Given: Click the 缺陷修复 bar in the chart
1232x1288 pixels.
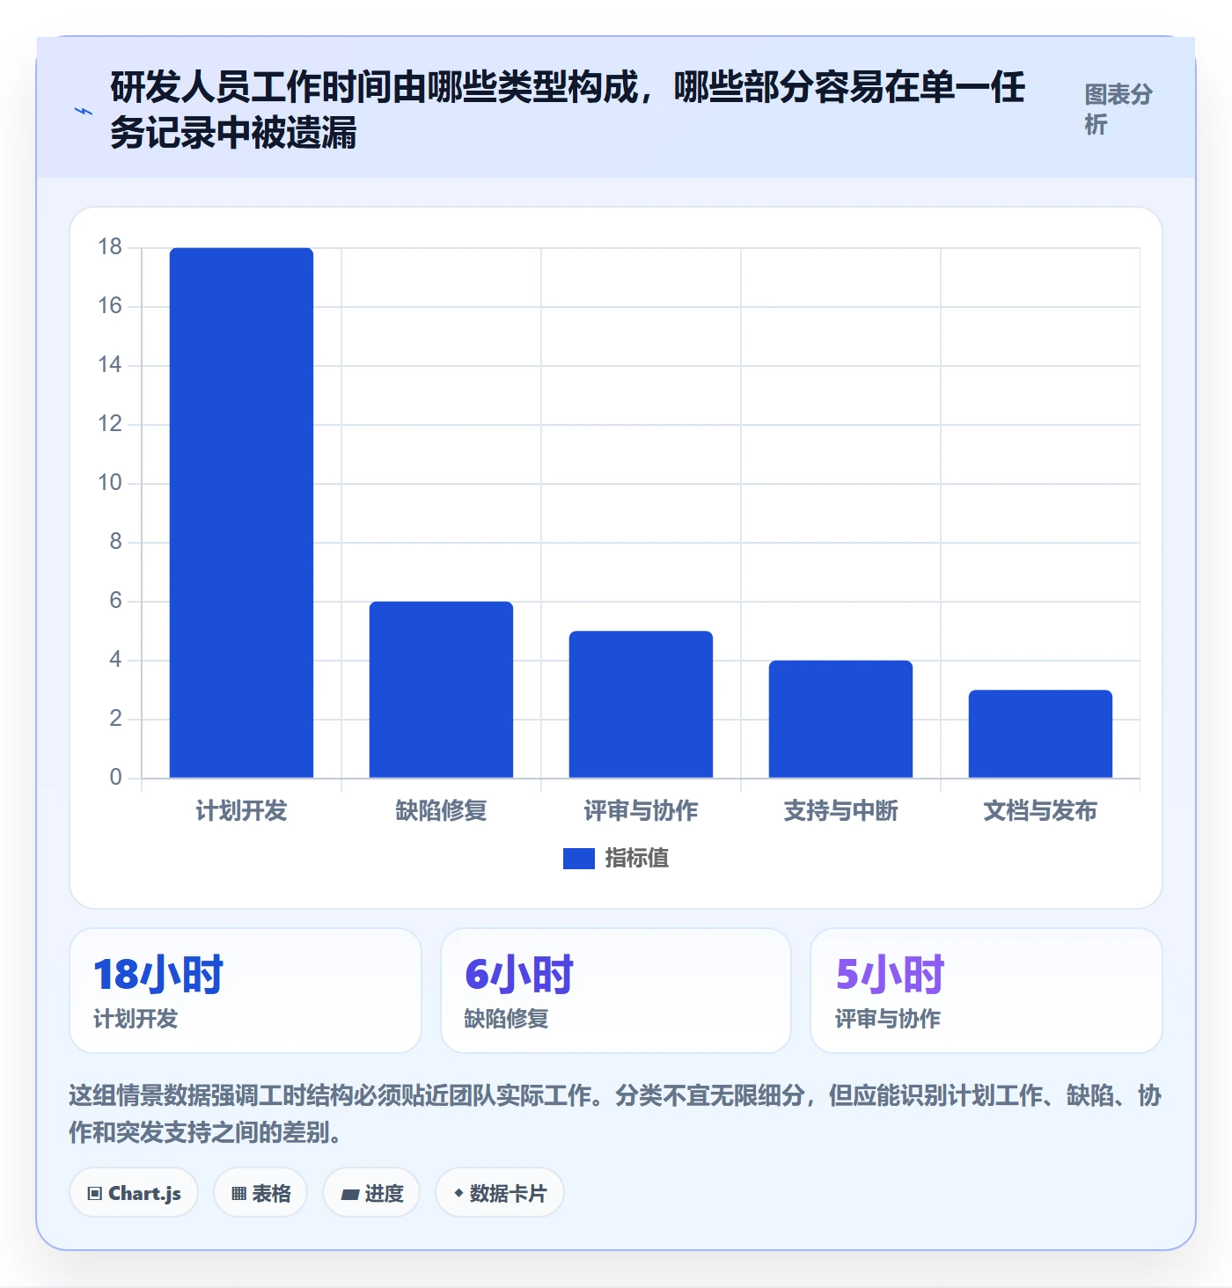Looking at the screenshot, I should pos(441,690).
